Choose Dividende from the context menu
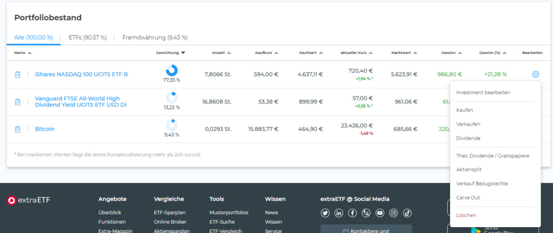This screenshot has height=233, width=553. 468,138
